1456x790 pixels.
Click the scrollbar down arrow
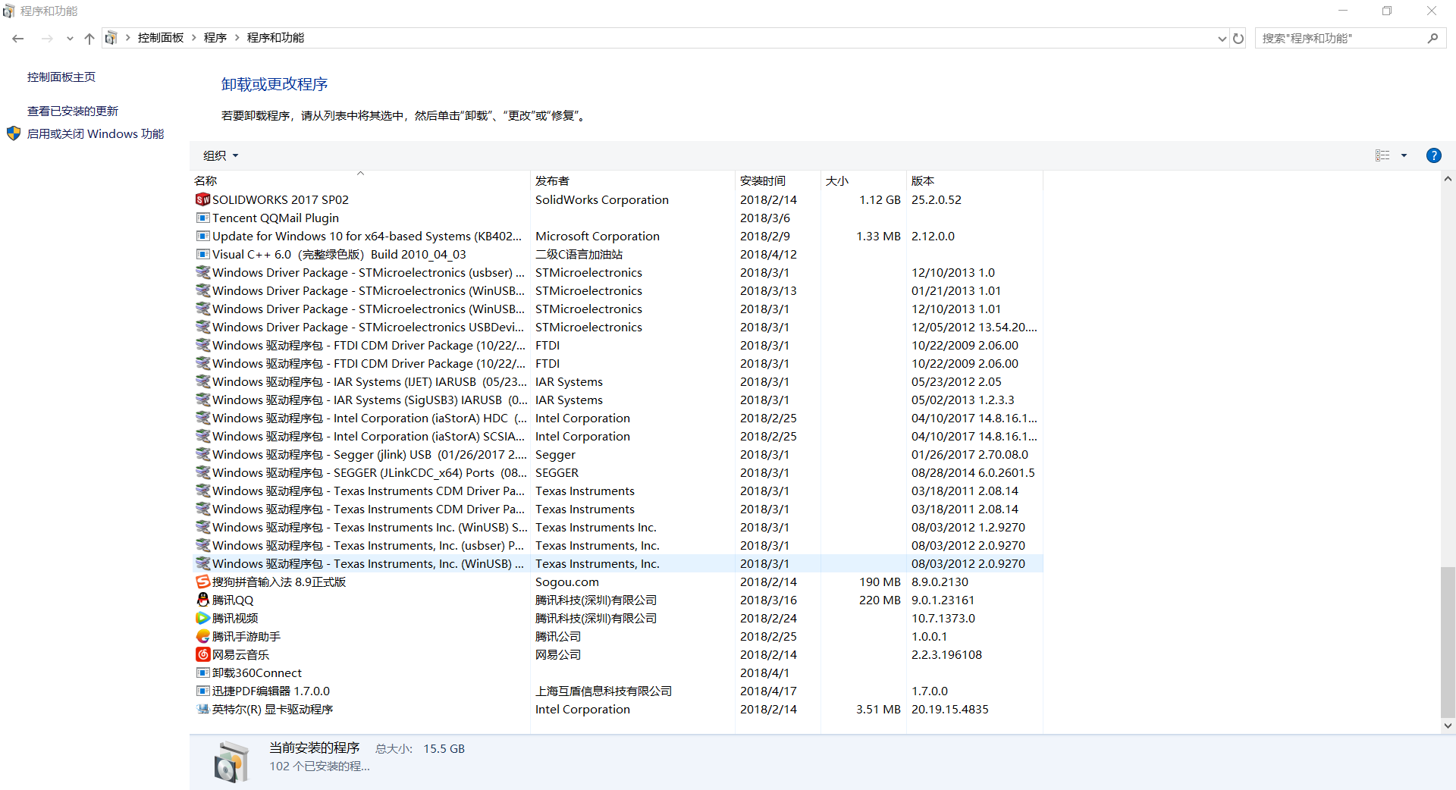(1448, 726)
